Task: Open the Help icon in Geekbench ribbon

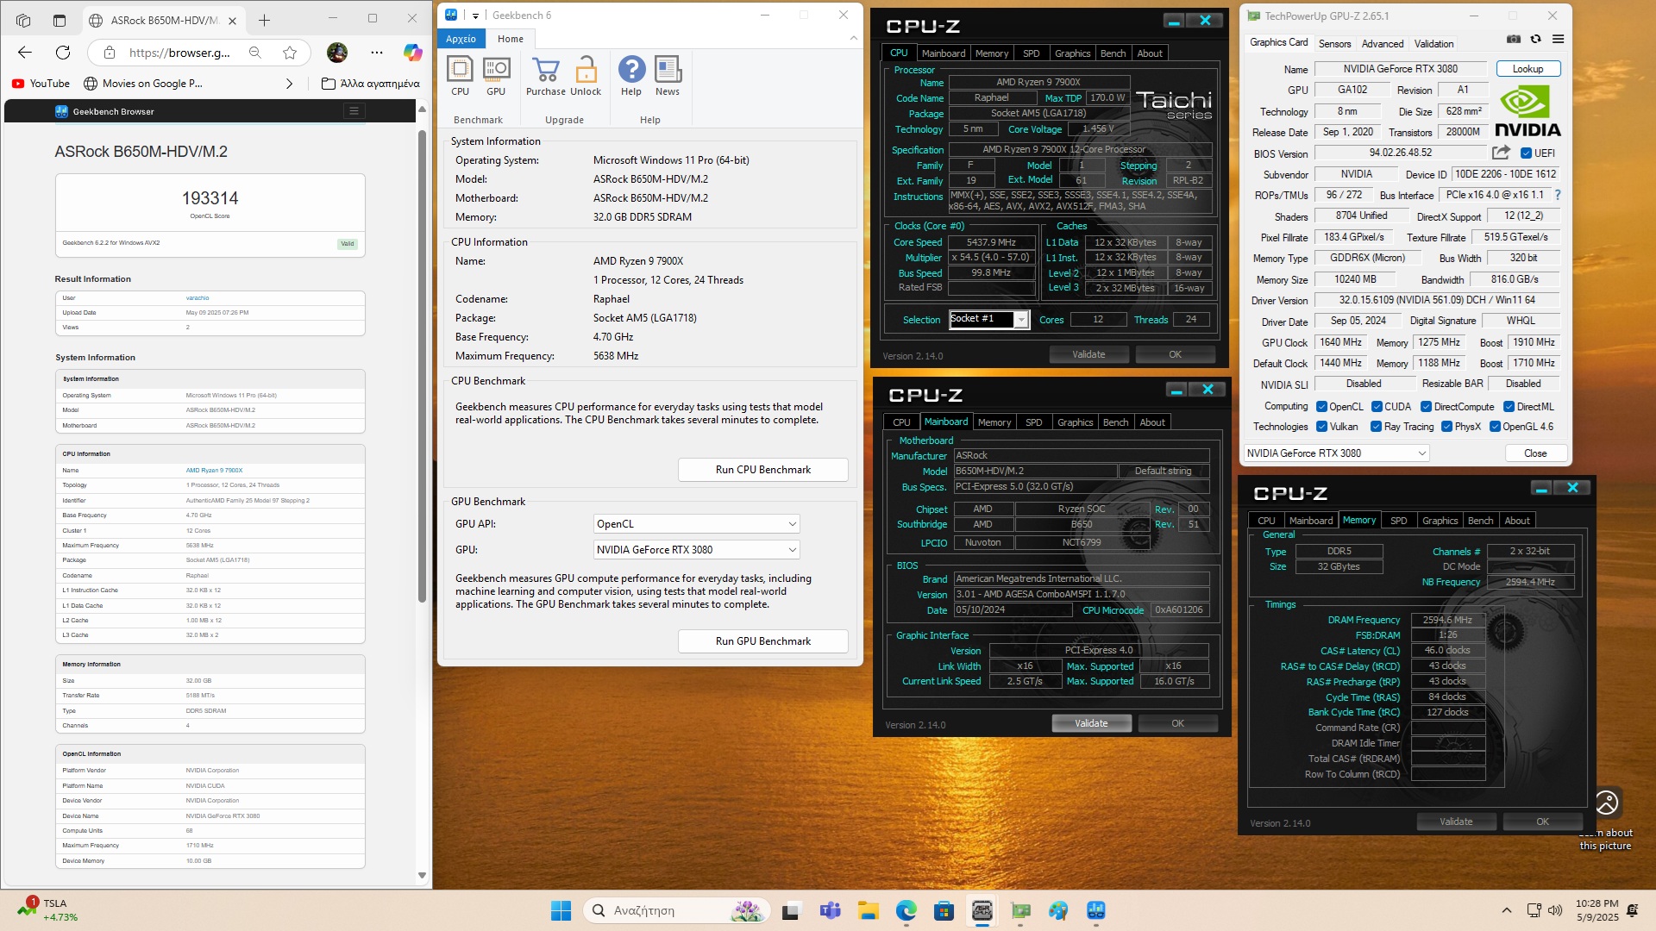Action: tap(631, 76)
